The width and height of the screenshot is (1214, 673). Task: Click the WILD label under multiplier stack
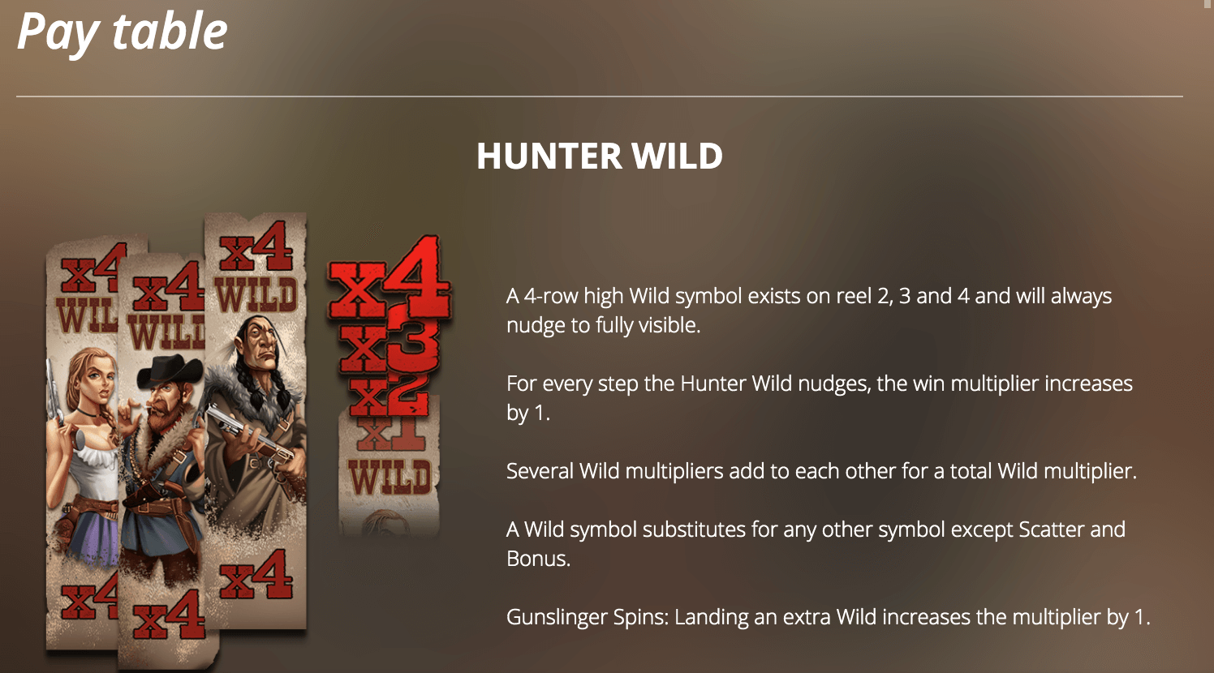pyautogui.click(x=390, y=477)
